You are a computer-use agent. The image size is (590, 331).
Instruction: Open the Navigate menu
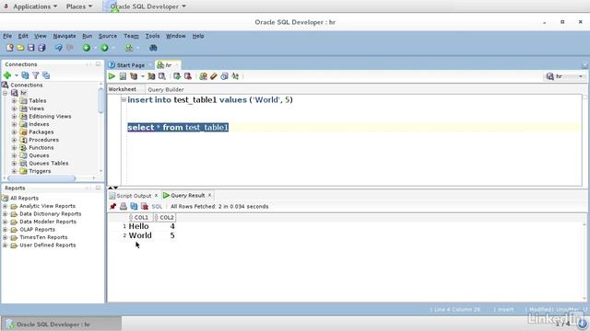click(x=65, y=36)
